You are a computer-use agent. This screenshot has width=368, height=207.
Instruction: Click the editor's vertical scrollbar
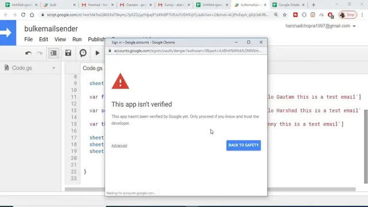coord(366,146)
